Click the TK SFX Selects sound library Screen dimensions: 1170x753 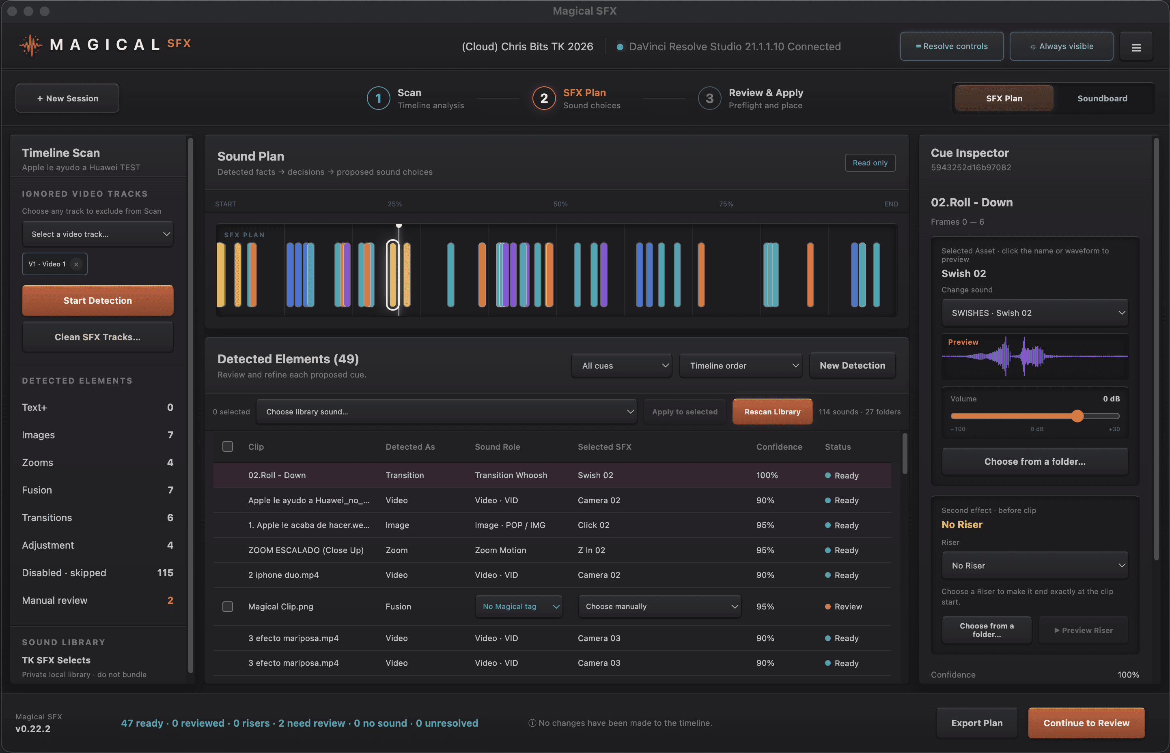(56, 660)
